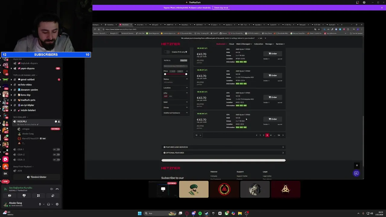Click the horizontal scrollbar below Optional Features

coord(223,160)
